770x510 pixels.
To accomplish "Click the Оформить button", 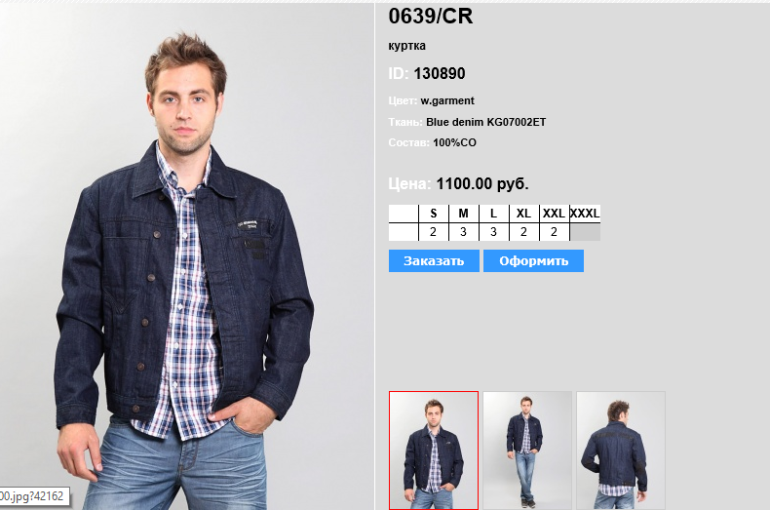I will click(533, 261).
